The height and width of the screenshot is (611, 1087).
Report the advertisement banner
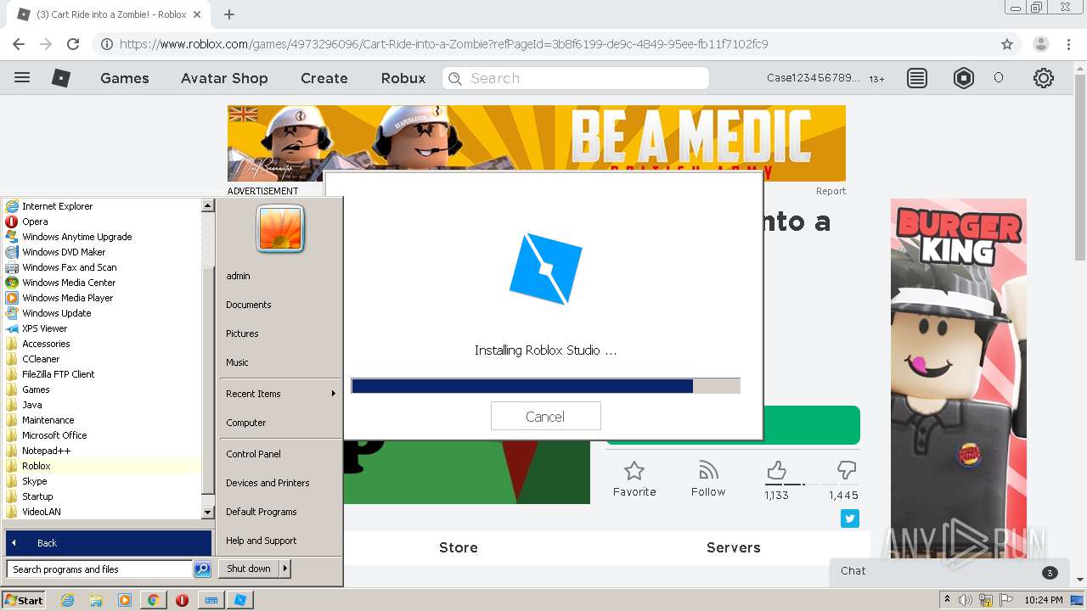click(x=831, y=191)
